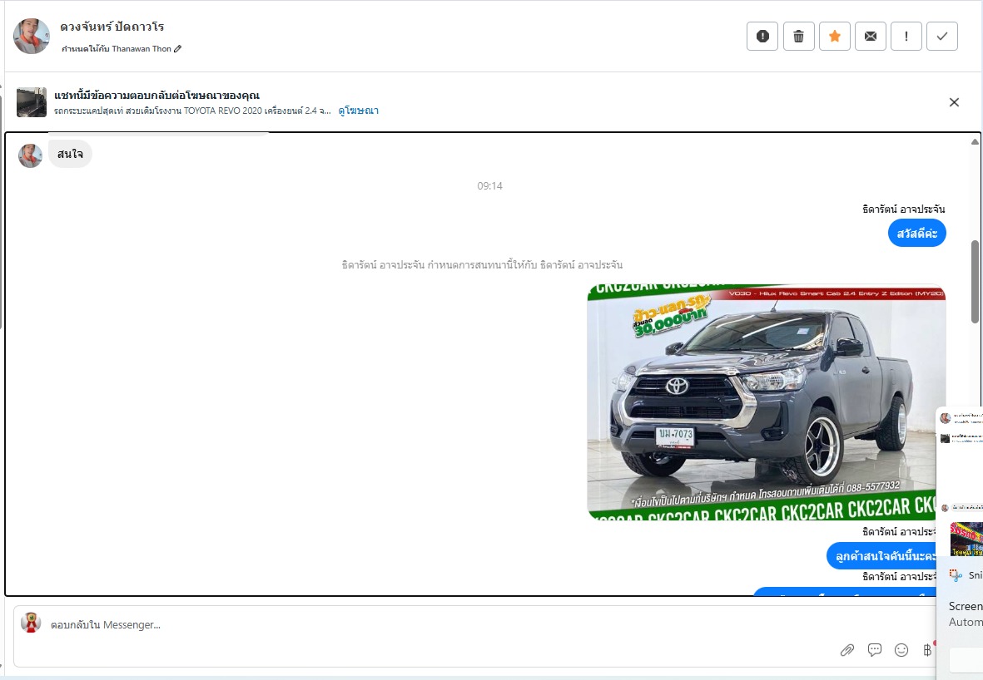
Task: Delete conversation using trash icon
Action: (x=798, y=36)
